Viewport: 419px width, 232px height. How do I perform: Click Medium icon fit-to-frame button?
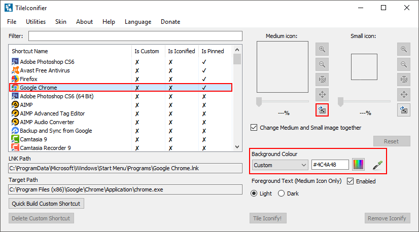pyautogui.click(x=322, y=80)
